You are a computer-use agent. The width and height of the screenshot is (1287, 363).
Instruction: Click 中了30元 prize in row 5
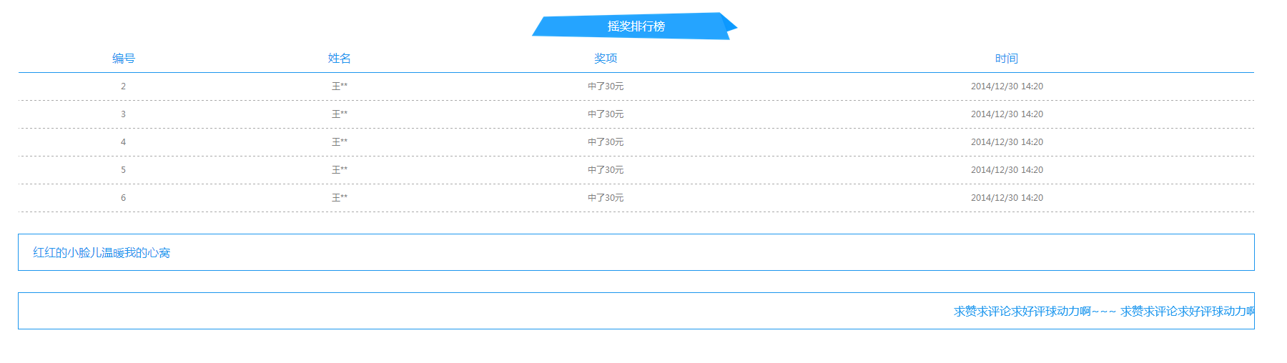coord(606,170)
